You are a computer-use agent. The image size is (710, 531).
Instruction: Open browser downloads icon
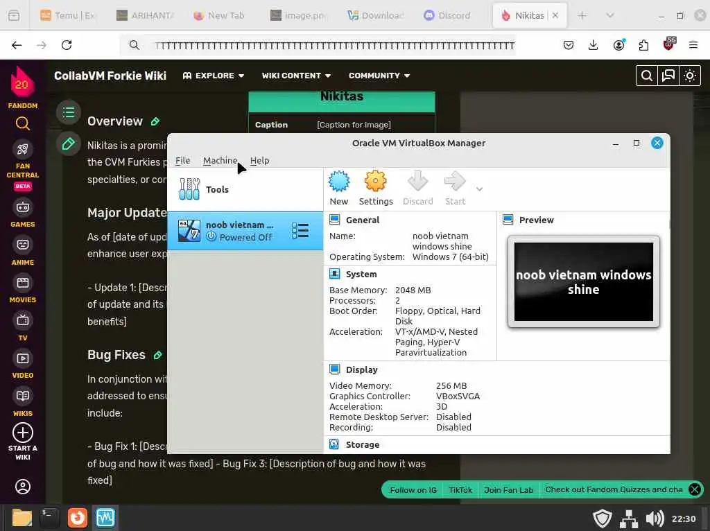click(594, 45)
